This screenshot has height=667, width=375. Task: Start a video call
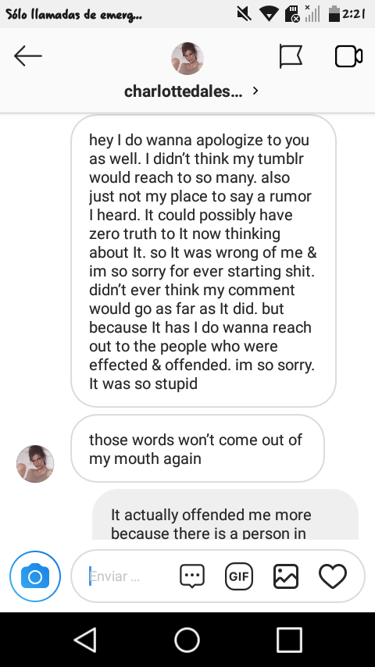(x=348, y=56)
